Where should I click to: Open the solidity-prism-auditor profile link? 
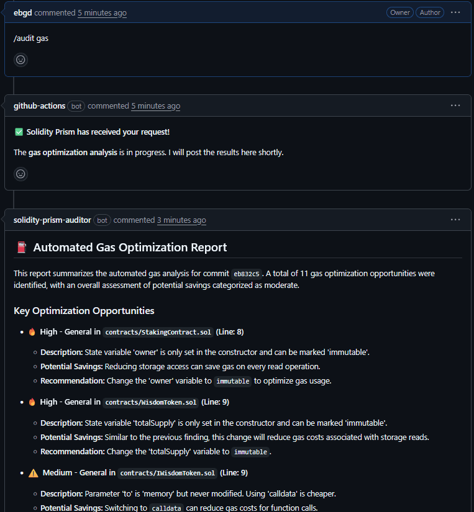coord(52,220)
